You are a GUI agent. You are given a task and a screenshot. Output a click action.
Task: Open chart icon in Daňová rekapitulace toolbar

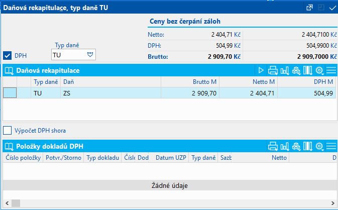pos(284,70)
